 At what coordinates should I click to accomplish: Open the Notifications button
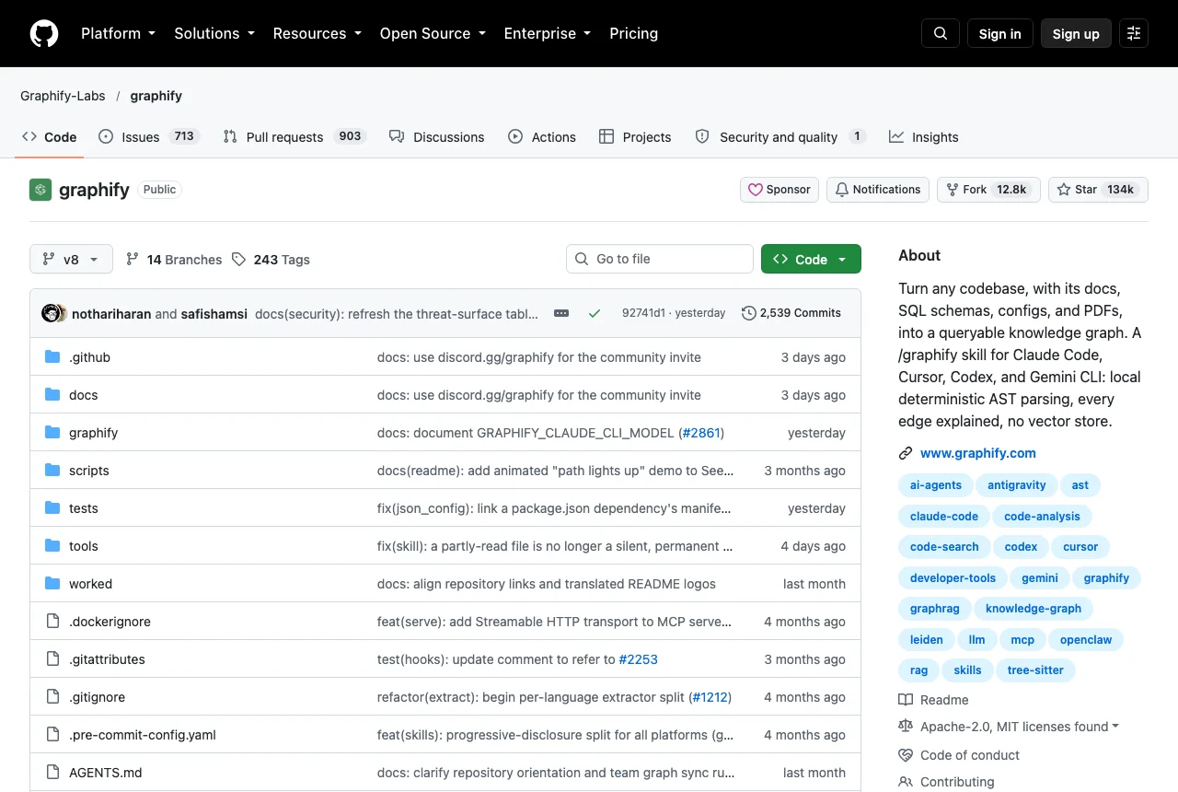tap(878, 190)
